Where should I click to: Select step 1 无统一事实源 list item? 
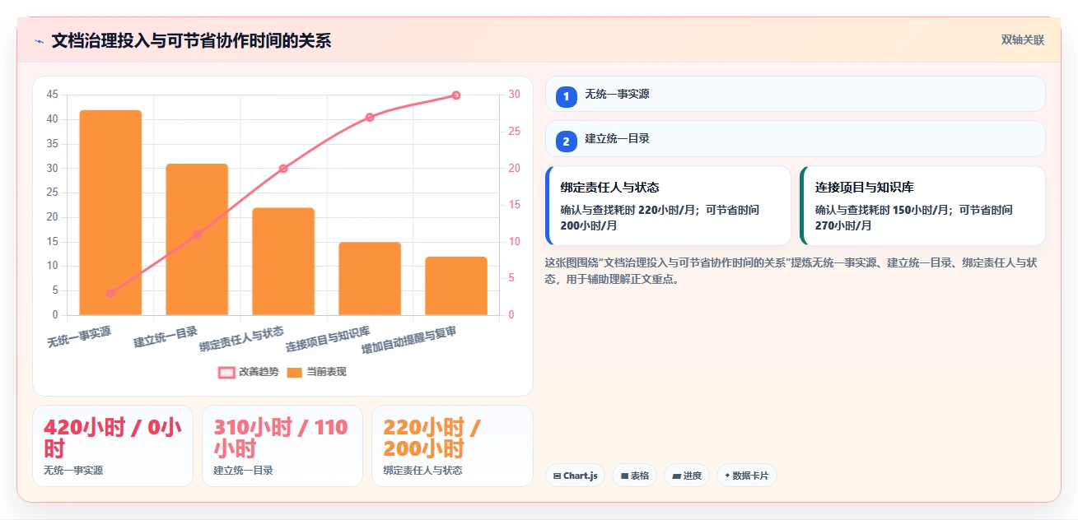tap(796, 94)
